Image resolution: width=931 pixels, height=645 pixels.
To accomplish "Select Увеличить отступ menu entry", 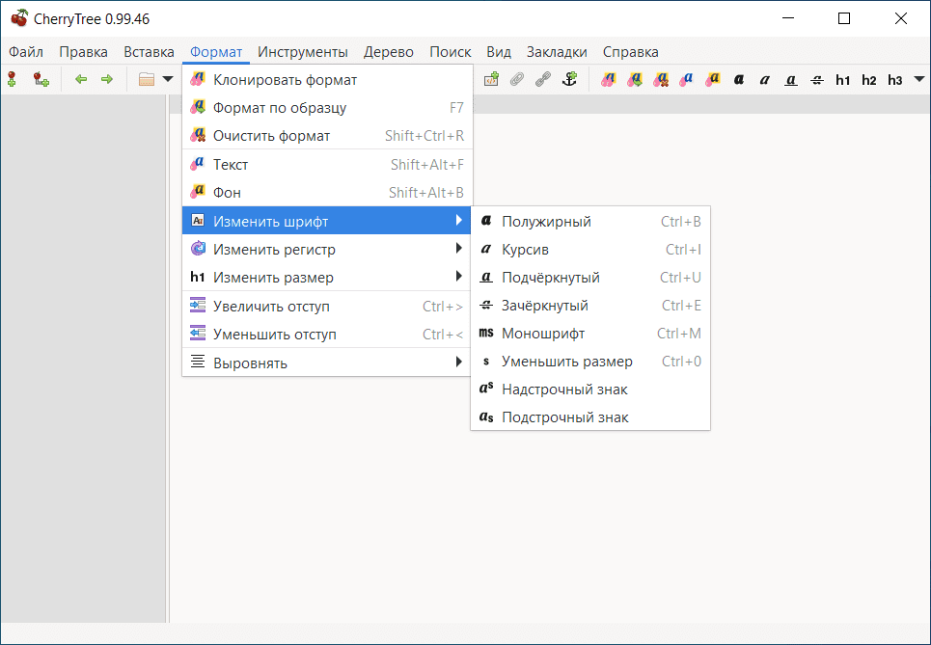I will [x=327, y=307].
